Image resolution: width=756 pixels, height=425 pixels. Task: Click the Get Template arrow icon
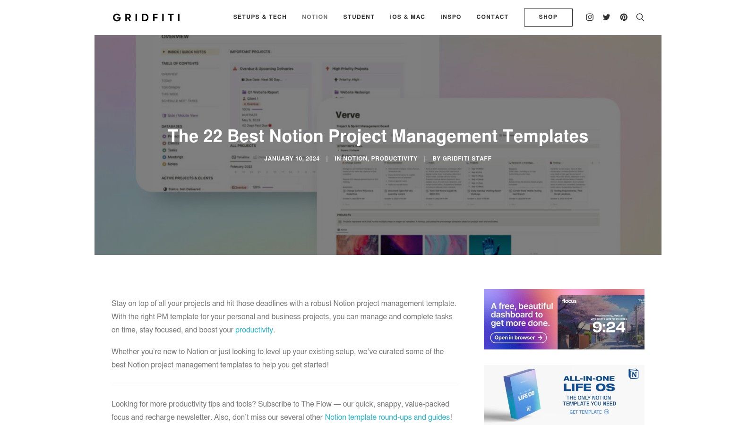(607, 412)
